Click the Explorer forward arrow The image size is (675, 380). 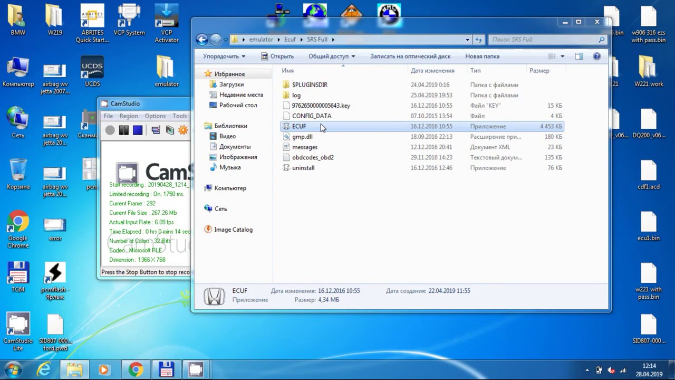(216, 40)
